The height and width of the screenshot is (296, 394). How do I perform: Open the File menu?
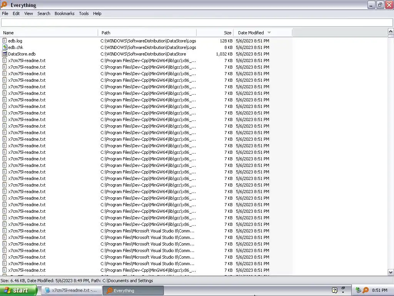point(5,13)
